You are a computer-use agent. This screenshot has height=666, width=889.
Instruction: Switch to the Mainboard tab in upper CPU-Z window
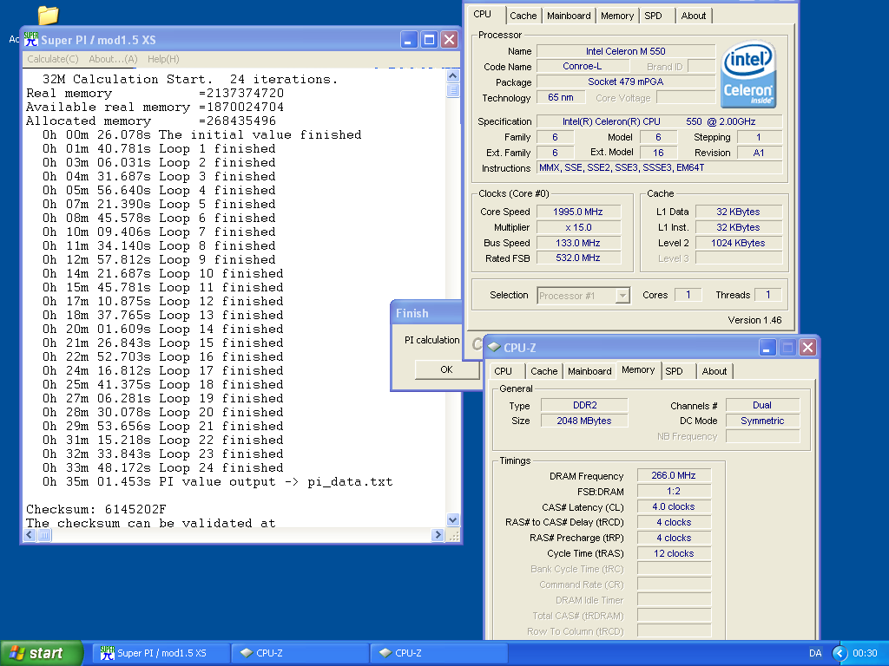coord(569,16)
